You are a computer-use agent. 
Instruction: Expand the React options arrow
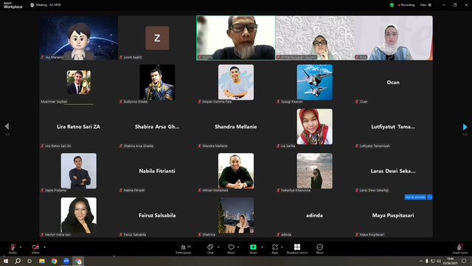click(x=238, y=247)
